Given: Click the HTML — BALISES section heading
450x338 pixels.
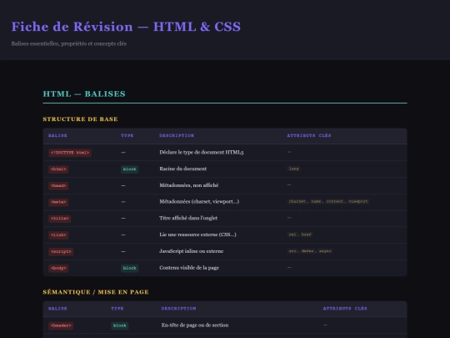Looking at the screenshot, I should click(x=84, y=94).
